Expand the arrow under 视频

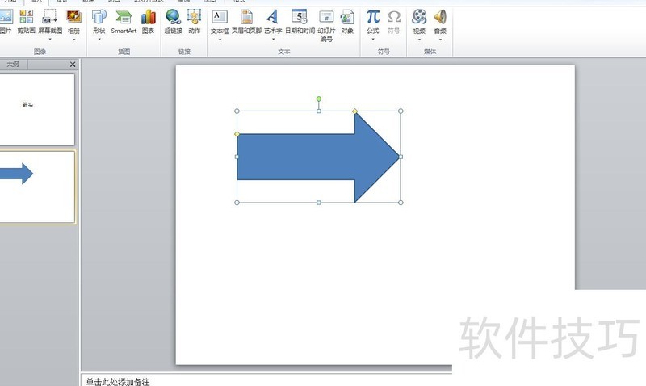pos(419,40)
